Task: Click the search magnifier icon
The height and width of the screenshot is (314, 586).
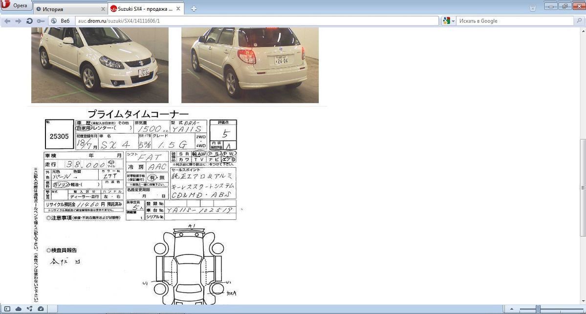Action: [580, 21]
